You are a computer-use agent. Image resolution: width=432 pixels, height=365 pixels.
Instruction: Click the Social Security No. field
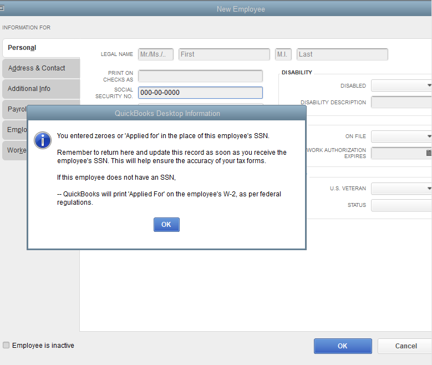tap(200, 93)
